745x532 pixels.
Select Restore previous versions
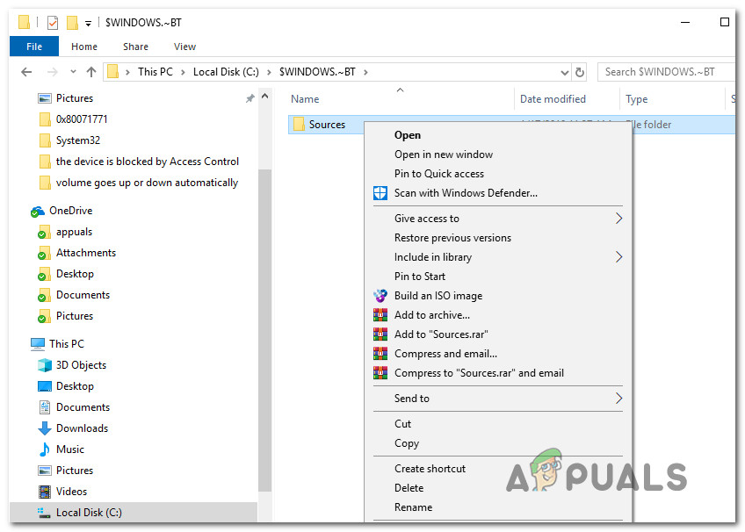click(452, 238)
